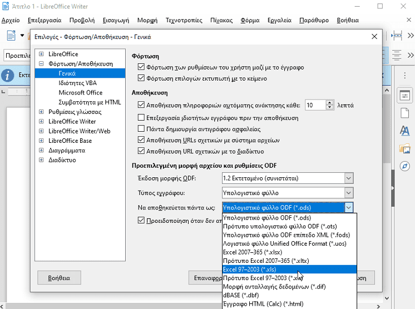This screenshot has height=309, width=415.
Task: Open the sidebar Navigator compass icon
Action: point(404,166)
